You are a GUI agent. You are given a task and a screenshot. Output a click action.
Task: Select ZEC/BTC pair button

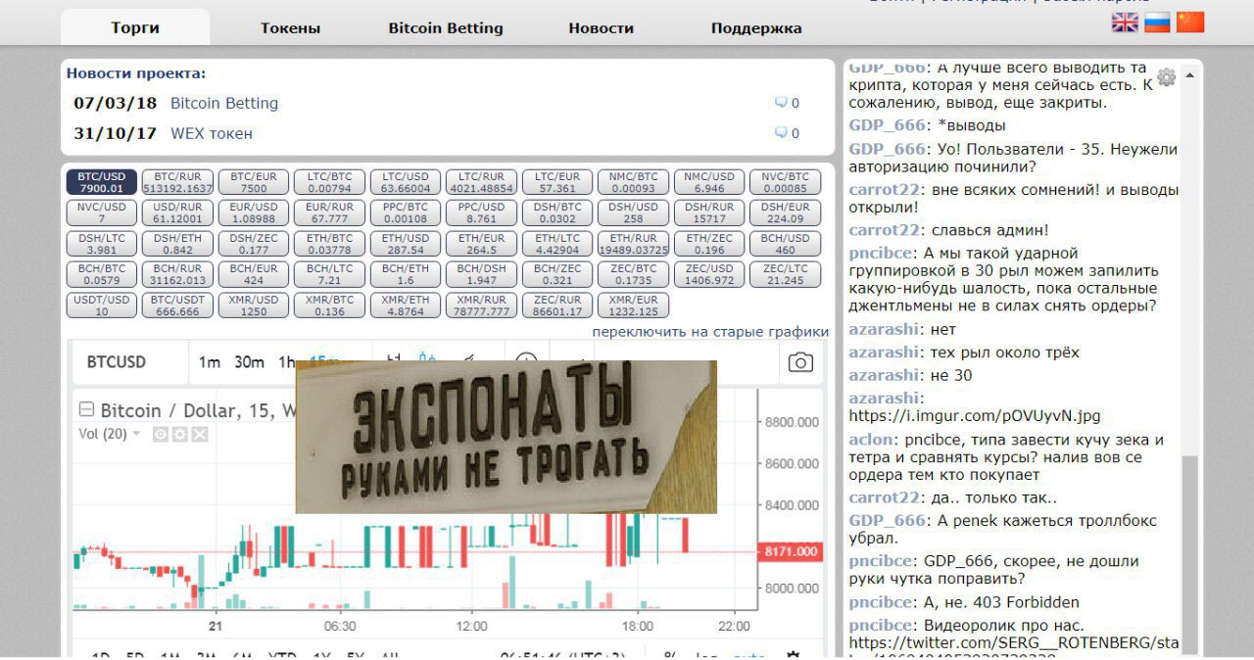coord(633,274)
